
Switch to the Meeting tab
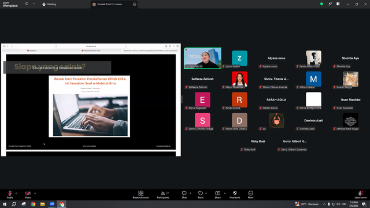coord(49,4)
